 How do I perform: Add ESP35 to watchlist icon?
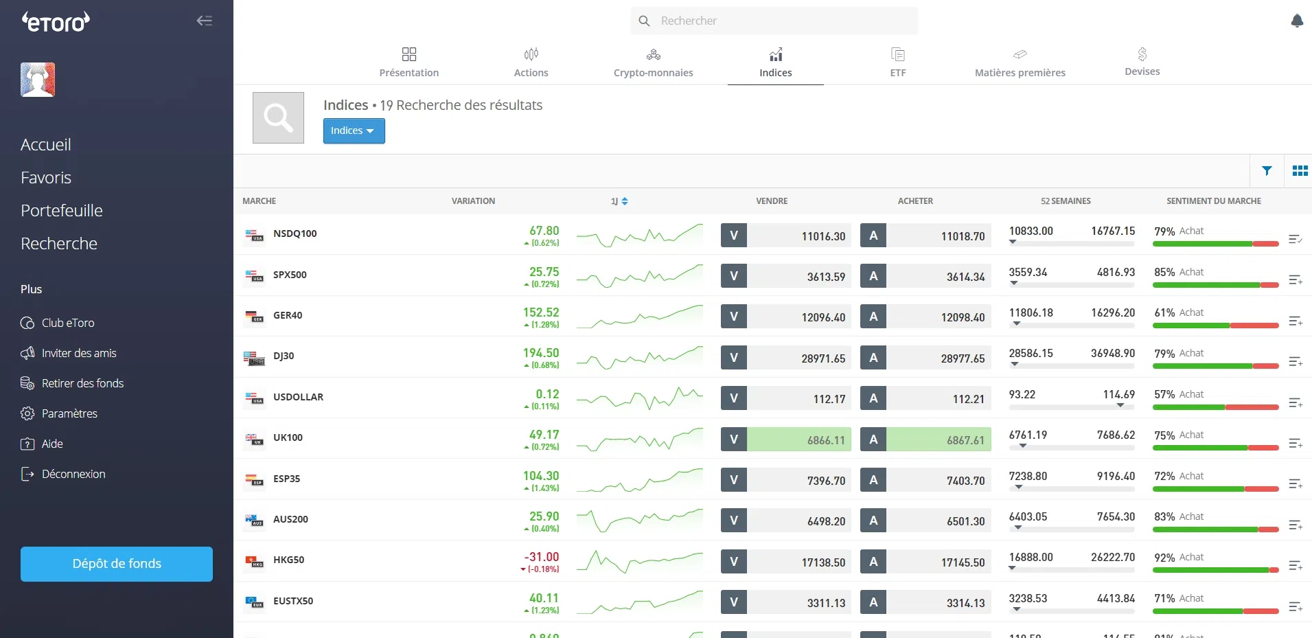1296,483
